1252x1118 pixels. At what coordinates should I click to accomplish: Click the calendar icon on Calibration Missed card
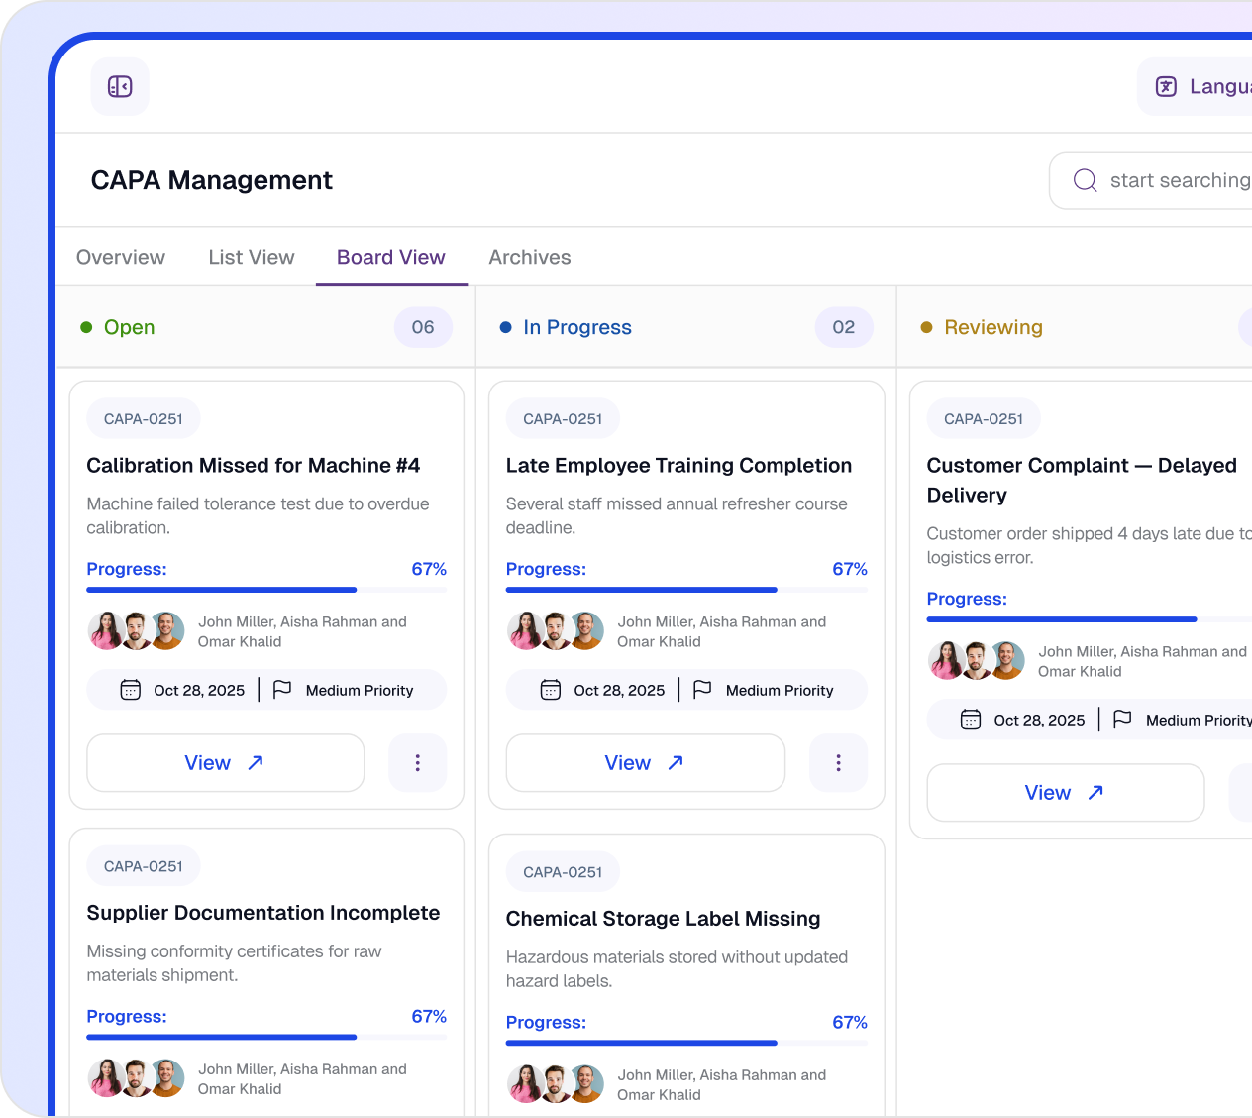click(x=130, y=690)
